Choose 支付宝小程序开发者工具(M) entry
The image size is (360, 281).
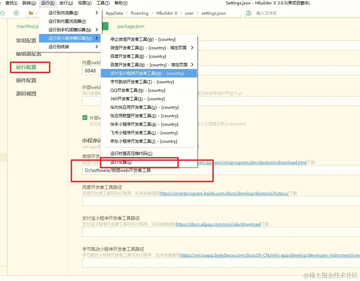pos(149,73)
